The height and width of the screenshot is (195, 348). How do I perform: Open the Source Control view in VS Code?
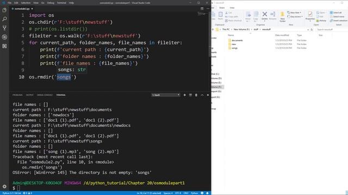coord(4,28)
